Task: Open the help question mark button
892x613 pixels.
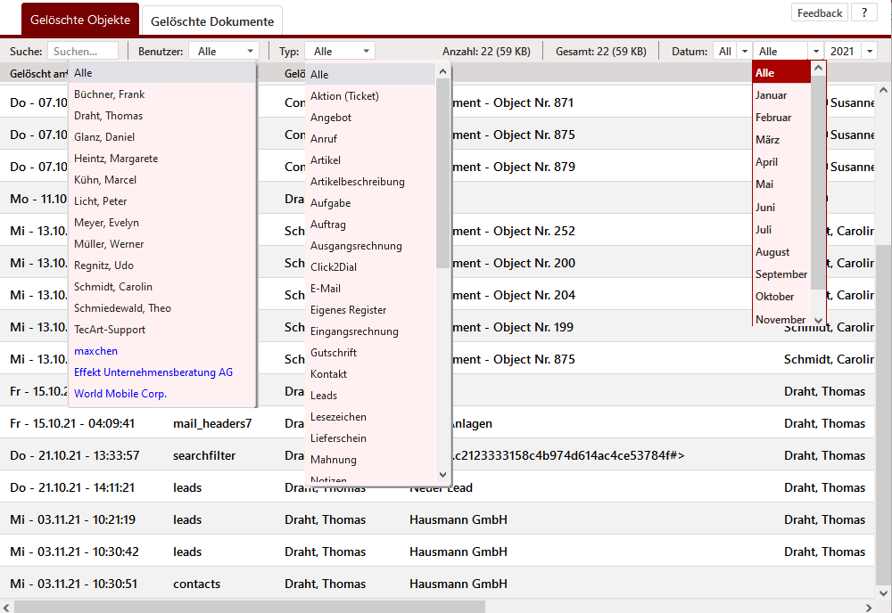Action: coord(863,12)
